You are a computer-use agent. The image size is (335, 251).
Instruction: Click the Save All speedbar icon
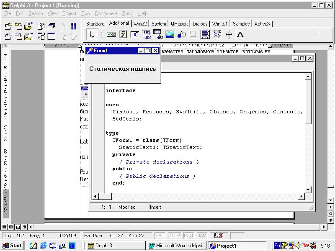click(x=18, y=26)
